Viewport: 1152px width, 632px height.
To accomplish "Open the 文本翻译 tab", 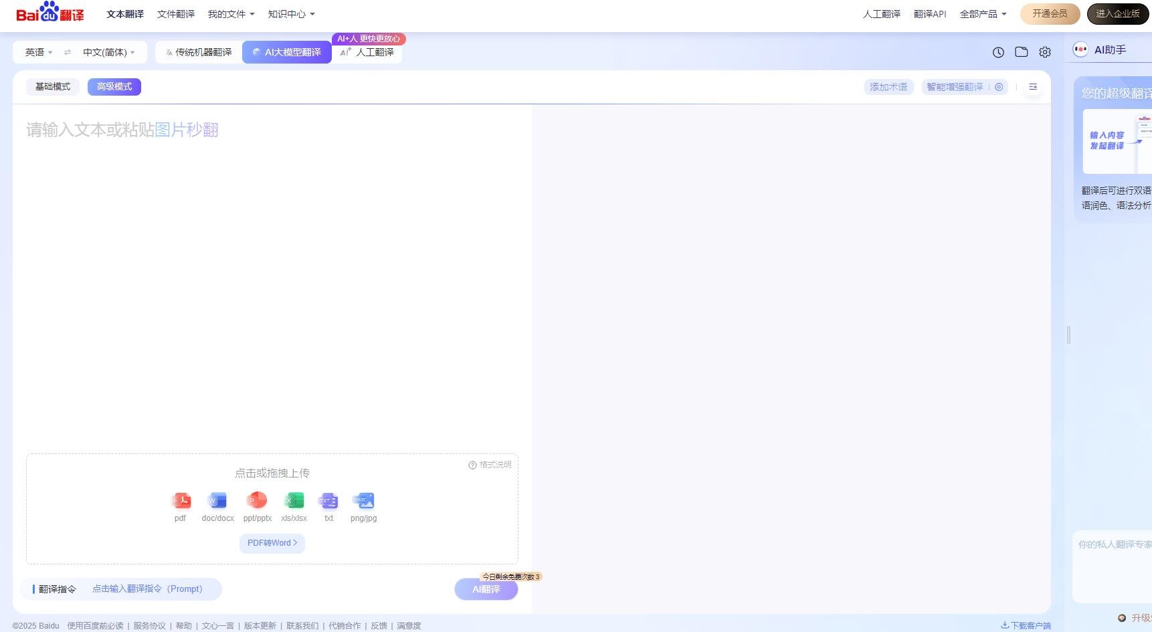I will (125, 14).
